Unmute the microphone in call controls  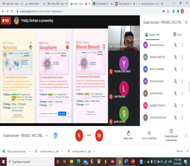coord(79,135)
